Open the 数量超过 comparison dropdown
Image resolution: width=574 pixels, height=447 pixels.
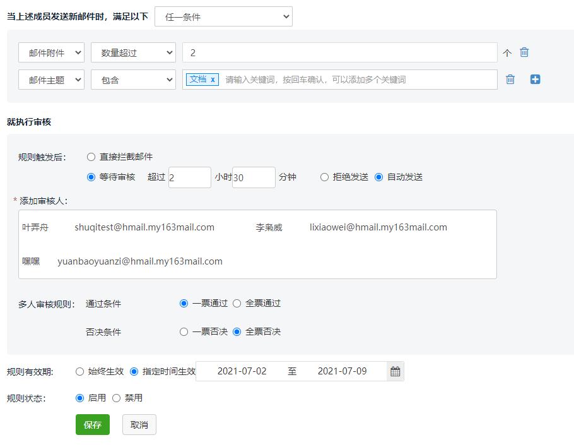point(132,52)
